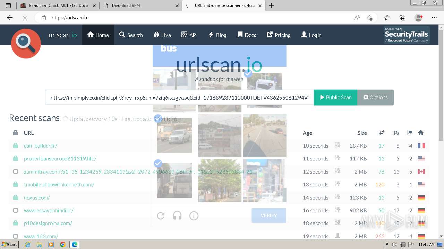Viewport: 444px width, 249px height.
Task: Click the Public Scan button
Action: click(x=335, y=98)
